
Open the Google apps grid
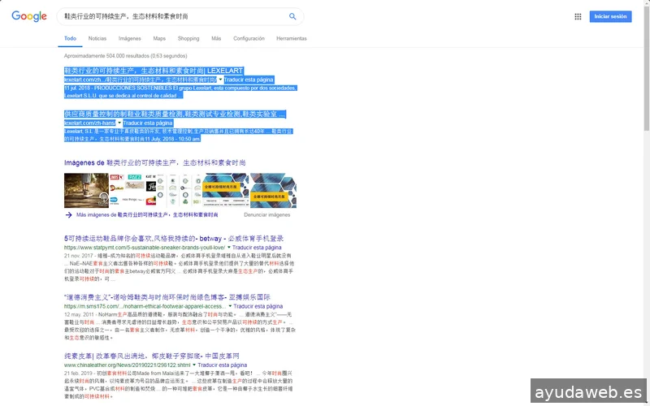[578, 16]
